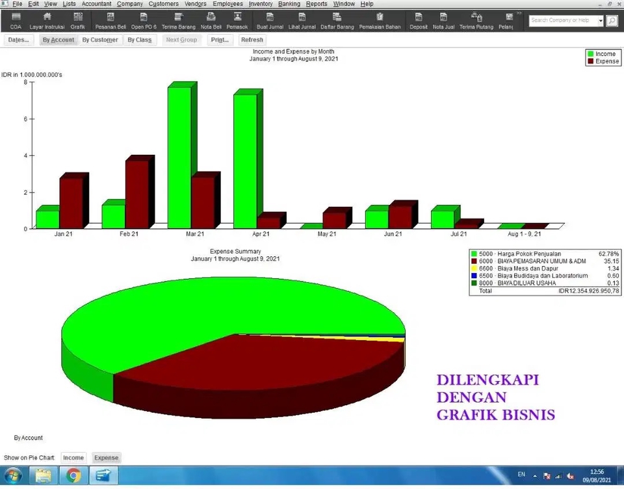Open the Buat Jurnal icon
Viewport: 624px width, 489px height.
(x=269, y=20)
